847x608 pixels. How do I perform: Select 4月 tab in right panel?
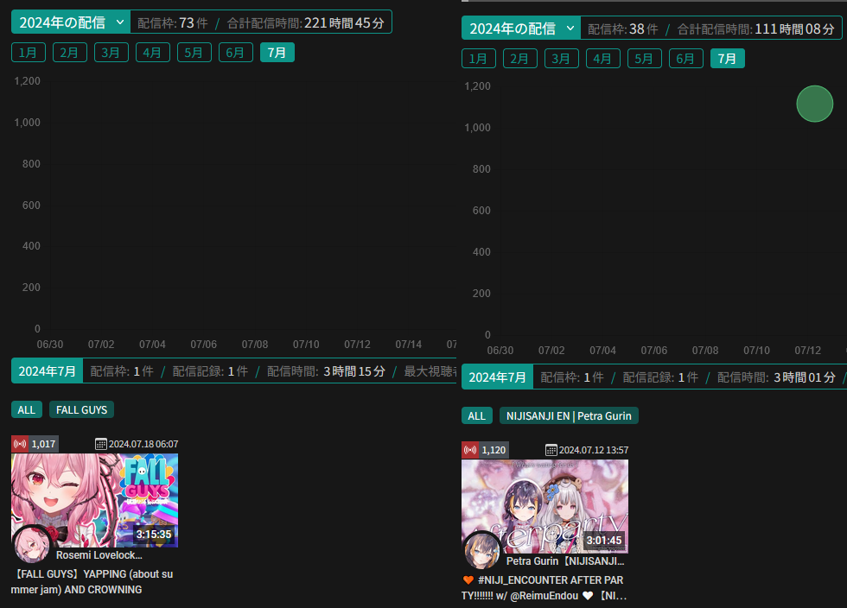click(x=603, y=59)
